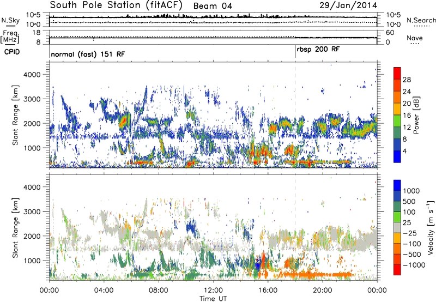Click the 'Beam 04' label
The width and height of the screenshot is (436, 302).
tap(213, 6)
